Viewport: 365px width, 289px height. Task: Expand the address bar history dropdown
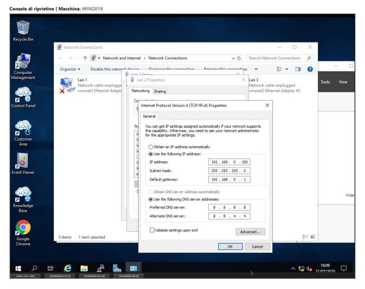click(233, 58)
